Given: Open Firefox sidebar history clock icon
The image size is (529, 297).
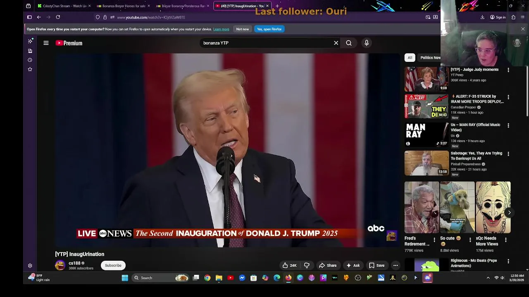Looking at the screenshot, I should (x=30, y=60).
